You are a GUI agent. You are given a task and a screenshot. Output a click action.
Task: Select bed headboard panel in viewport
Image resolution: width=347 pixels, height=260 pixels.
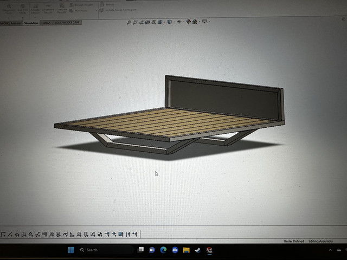[223, 99]
